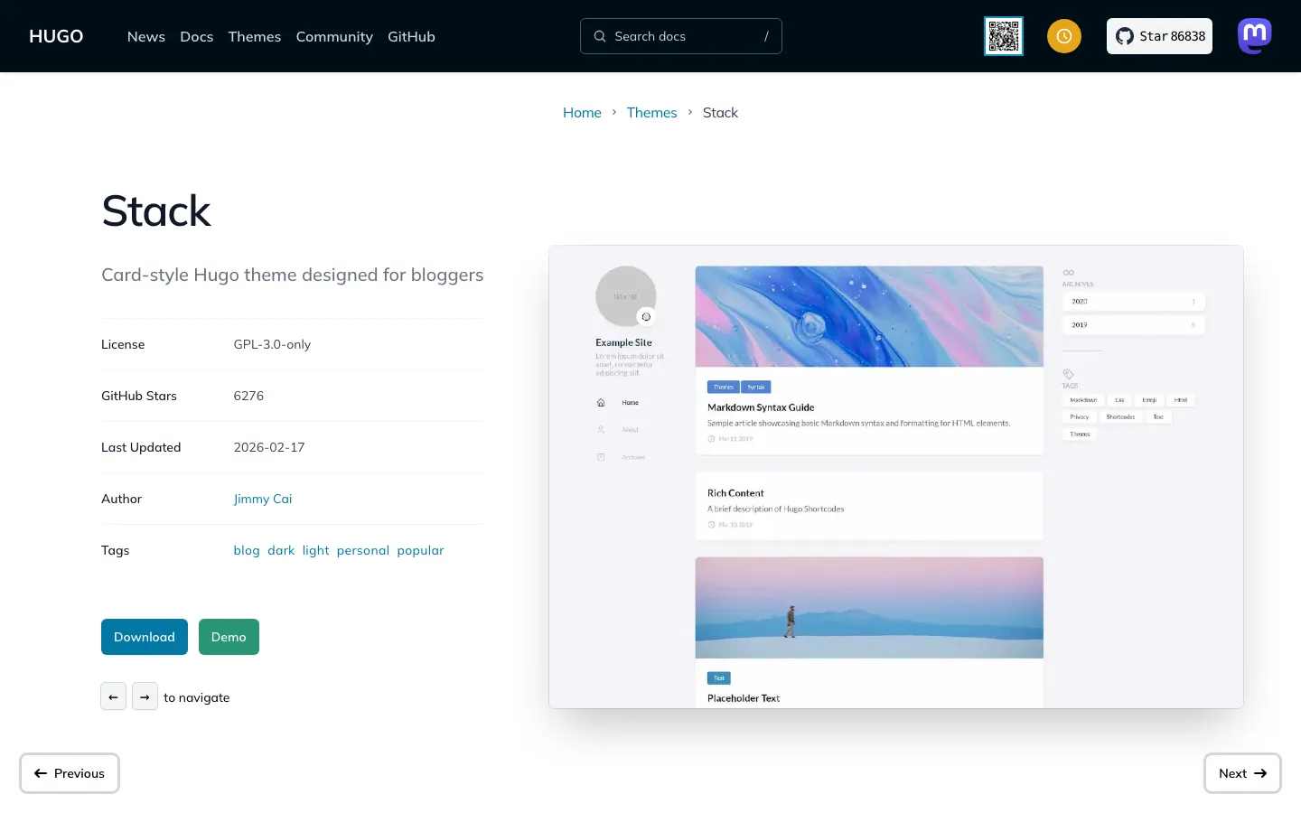The width and height of the screenshot is (1301, 813).
Task: Click the 6276 GitHub Stars value
Action: (x=248, y=396)
